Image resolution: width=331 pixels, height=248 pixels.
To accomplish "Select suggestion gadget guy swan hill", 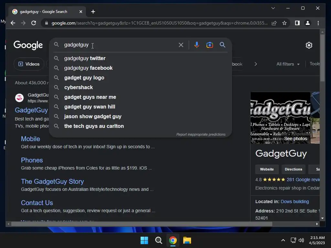I will (140, 107).
